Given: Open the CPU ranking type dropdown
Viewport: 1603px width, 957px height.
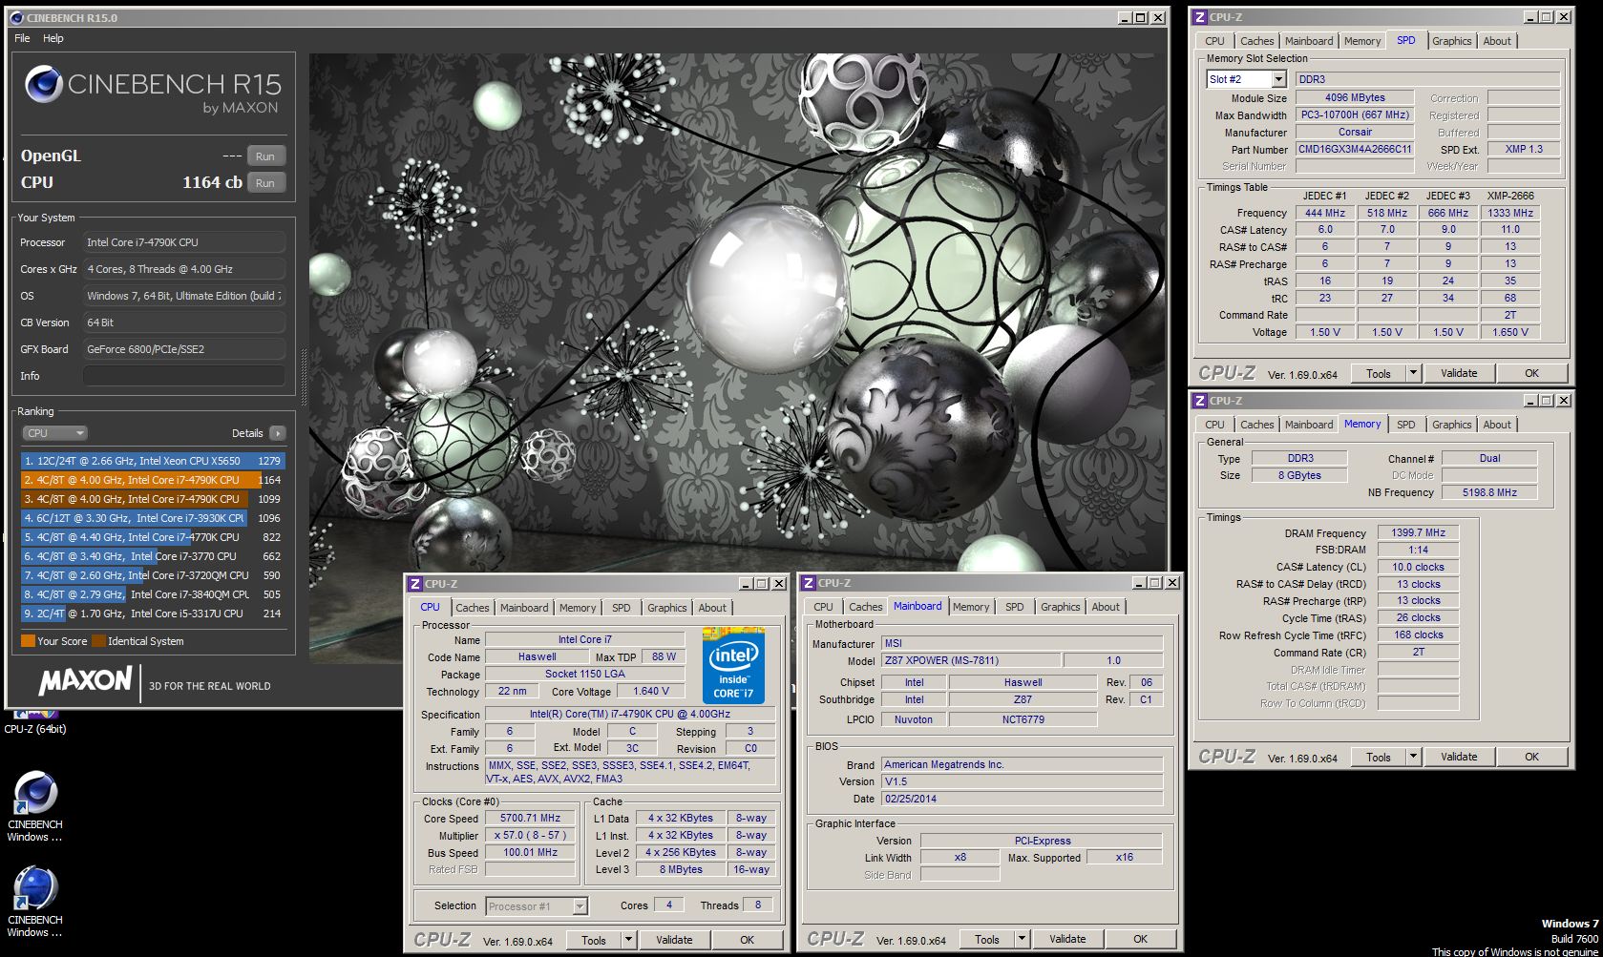Looking at the screenshot, I should click(x=54, y=433).
